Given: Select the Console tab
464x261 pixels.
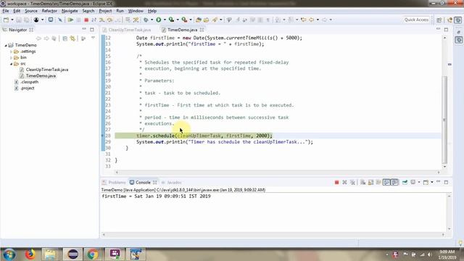Looking at the screenshot, I should point(144,182).
